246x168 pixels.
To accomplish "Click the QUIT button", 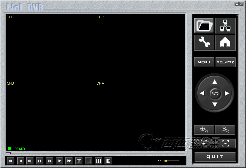I will click(215, 157).
